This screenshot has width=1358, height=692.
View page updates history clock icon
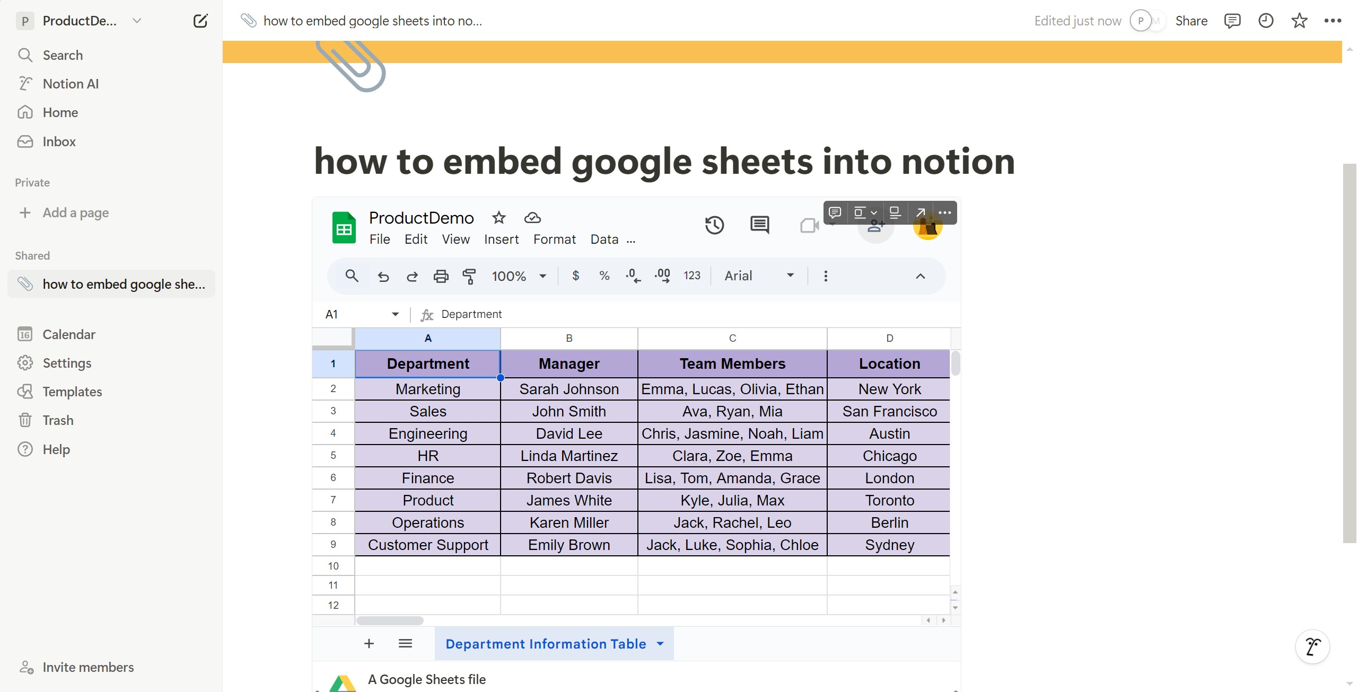coord(1266,21)
